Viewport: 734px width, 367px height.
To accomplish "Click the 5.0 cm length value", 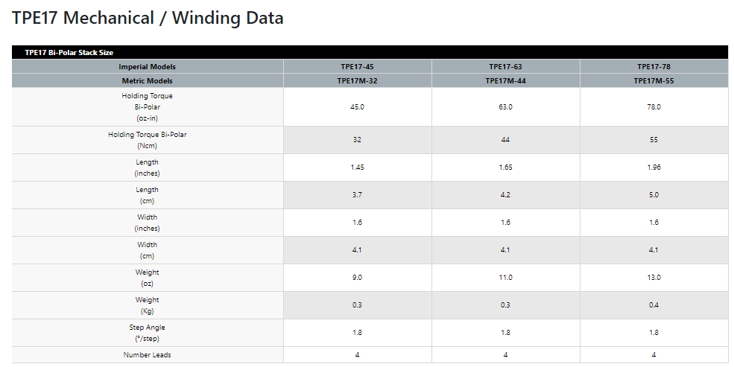I will click(x=654, y=195).
